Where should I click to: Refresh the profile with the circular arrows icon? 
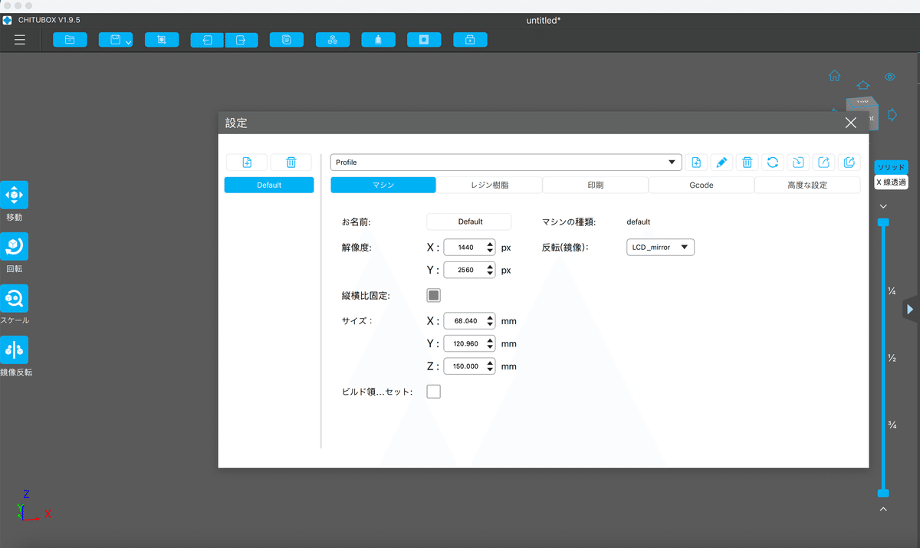point(773,162)
